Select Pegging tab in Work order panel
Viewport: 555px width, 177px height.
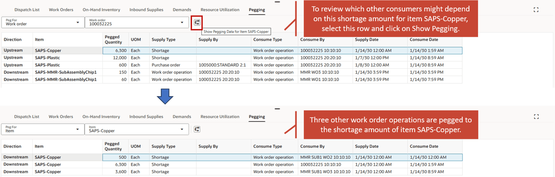click(x=257, y=10)
